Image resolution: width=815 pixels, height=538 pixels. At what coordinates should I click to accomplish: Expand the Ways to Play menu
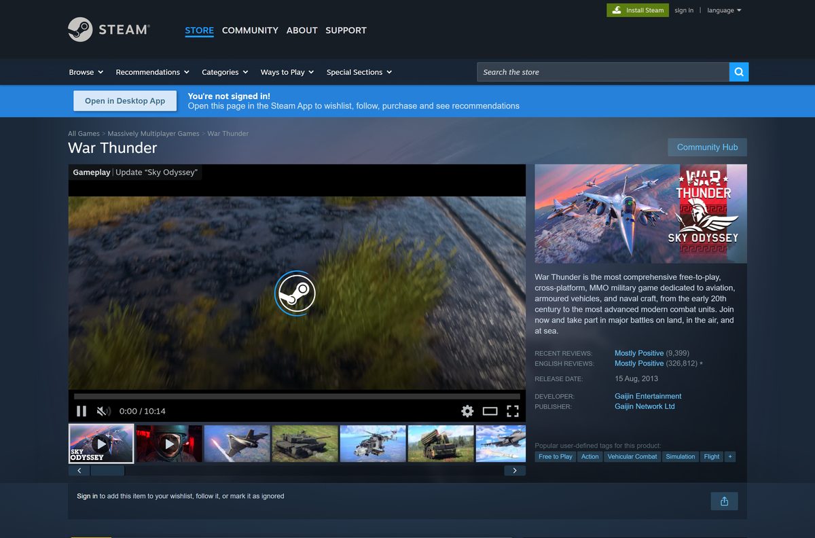click(x=287, y=72)
